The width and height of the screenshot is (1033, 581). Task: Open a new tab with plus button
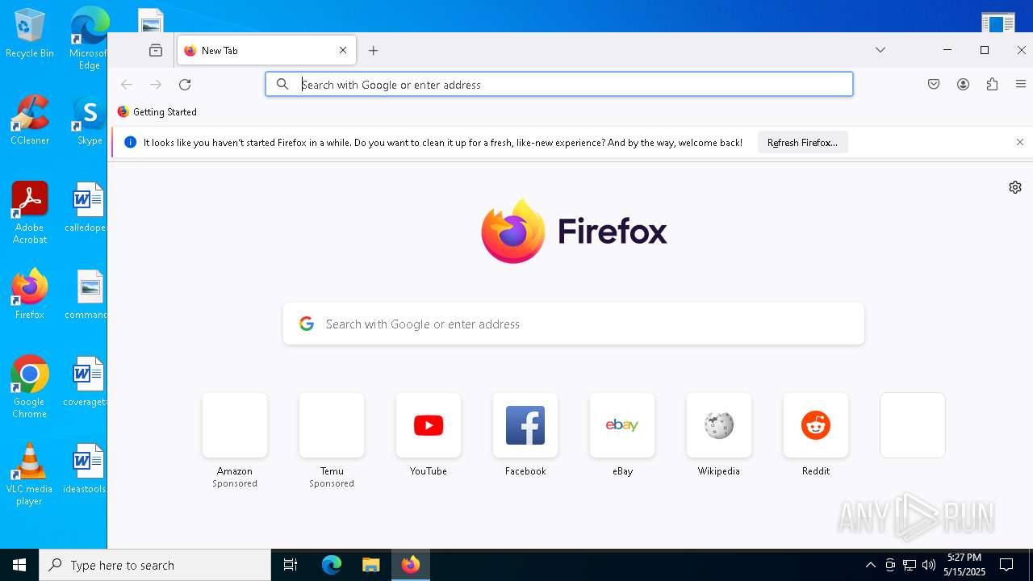373,50
